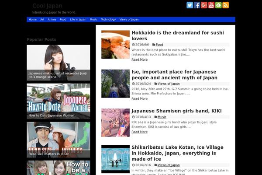The width and height of the screenshot is (262, 175).
Task: Click the 2016/5/24 post date
Action: pyautogui.click(x=143, y=84)
